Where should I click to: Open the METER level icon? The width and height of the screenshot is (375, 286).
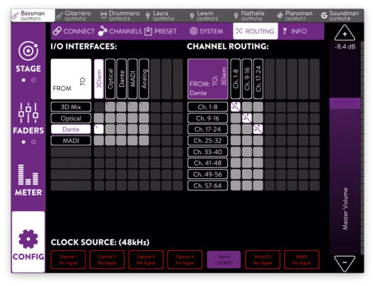point(28,174)
